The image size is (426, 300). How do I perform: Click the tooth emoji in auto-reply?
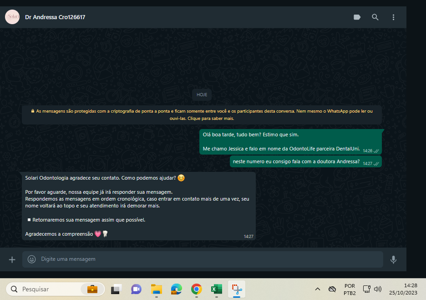(x=105, y=234)
